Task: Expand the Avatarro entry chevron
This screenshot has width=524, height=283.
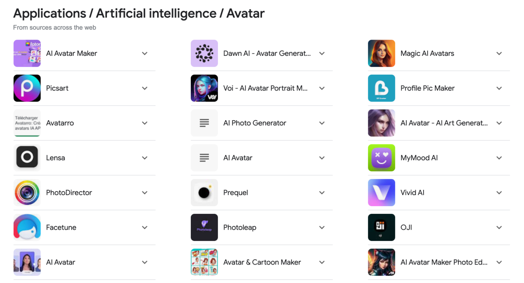Action: coord(145,123)
